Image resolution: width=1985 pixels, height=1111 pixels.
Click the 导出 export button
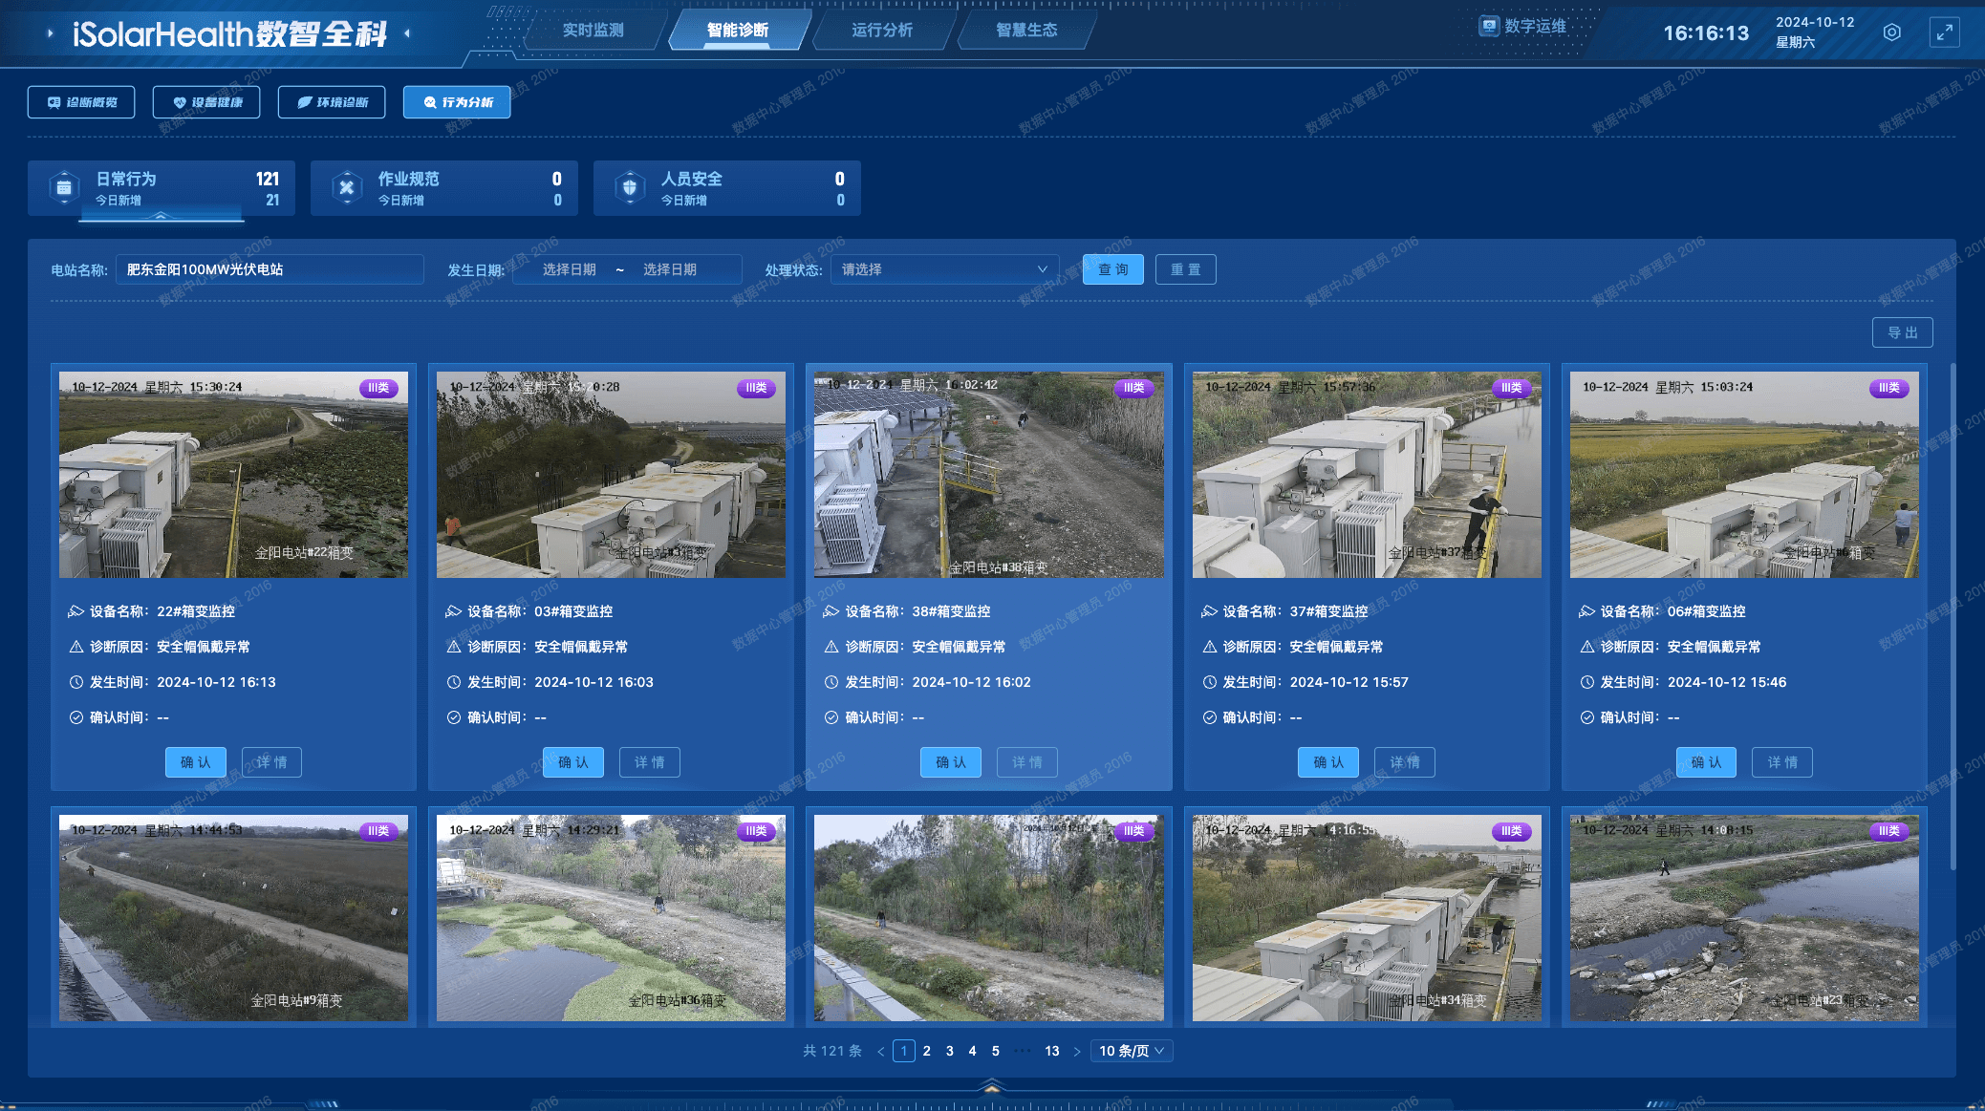(1902, 332)
